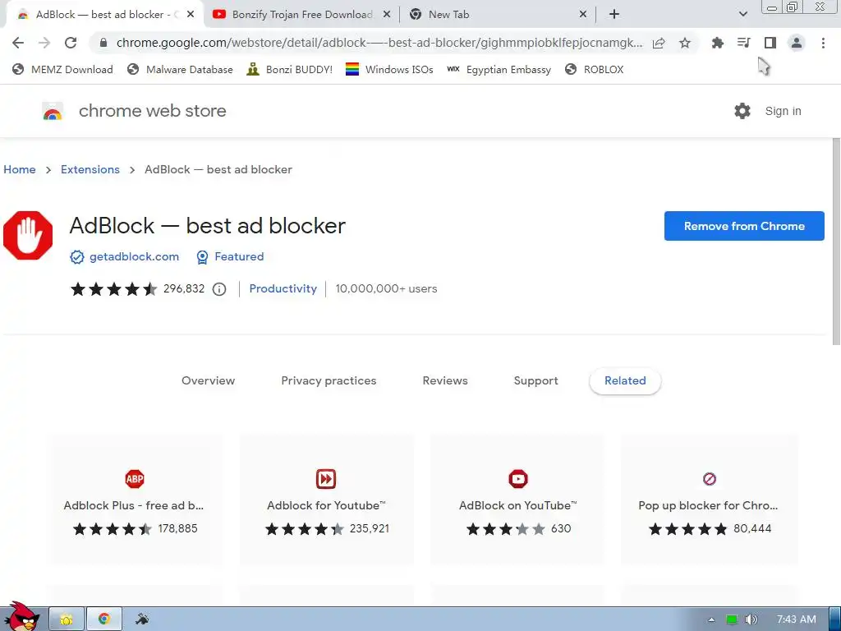Close the Bonzify Trojan tab
Viewport: 841px width, 631px height.
pos(387,15)
